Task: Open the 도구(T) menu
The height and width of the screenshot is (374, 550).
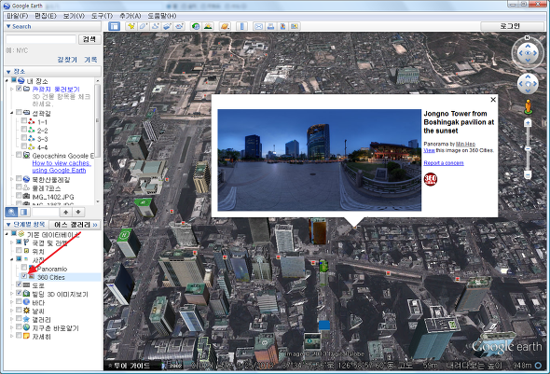Action: point(102,16)
